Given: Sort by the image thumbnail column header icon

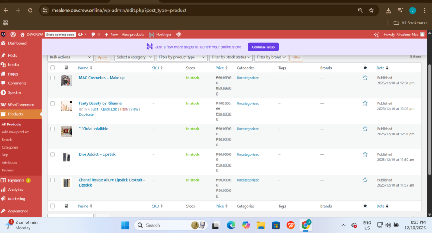Looking at the screenshot, I should pos(66,68).
